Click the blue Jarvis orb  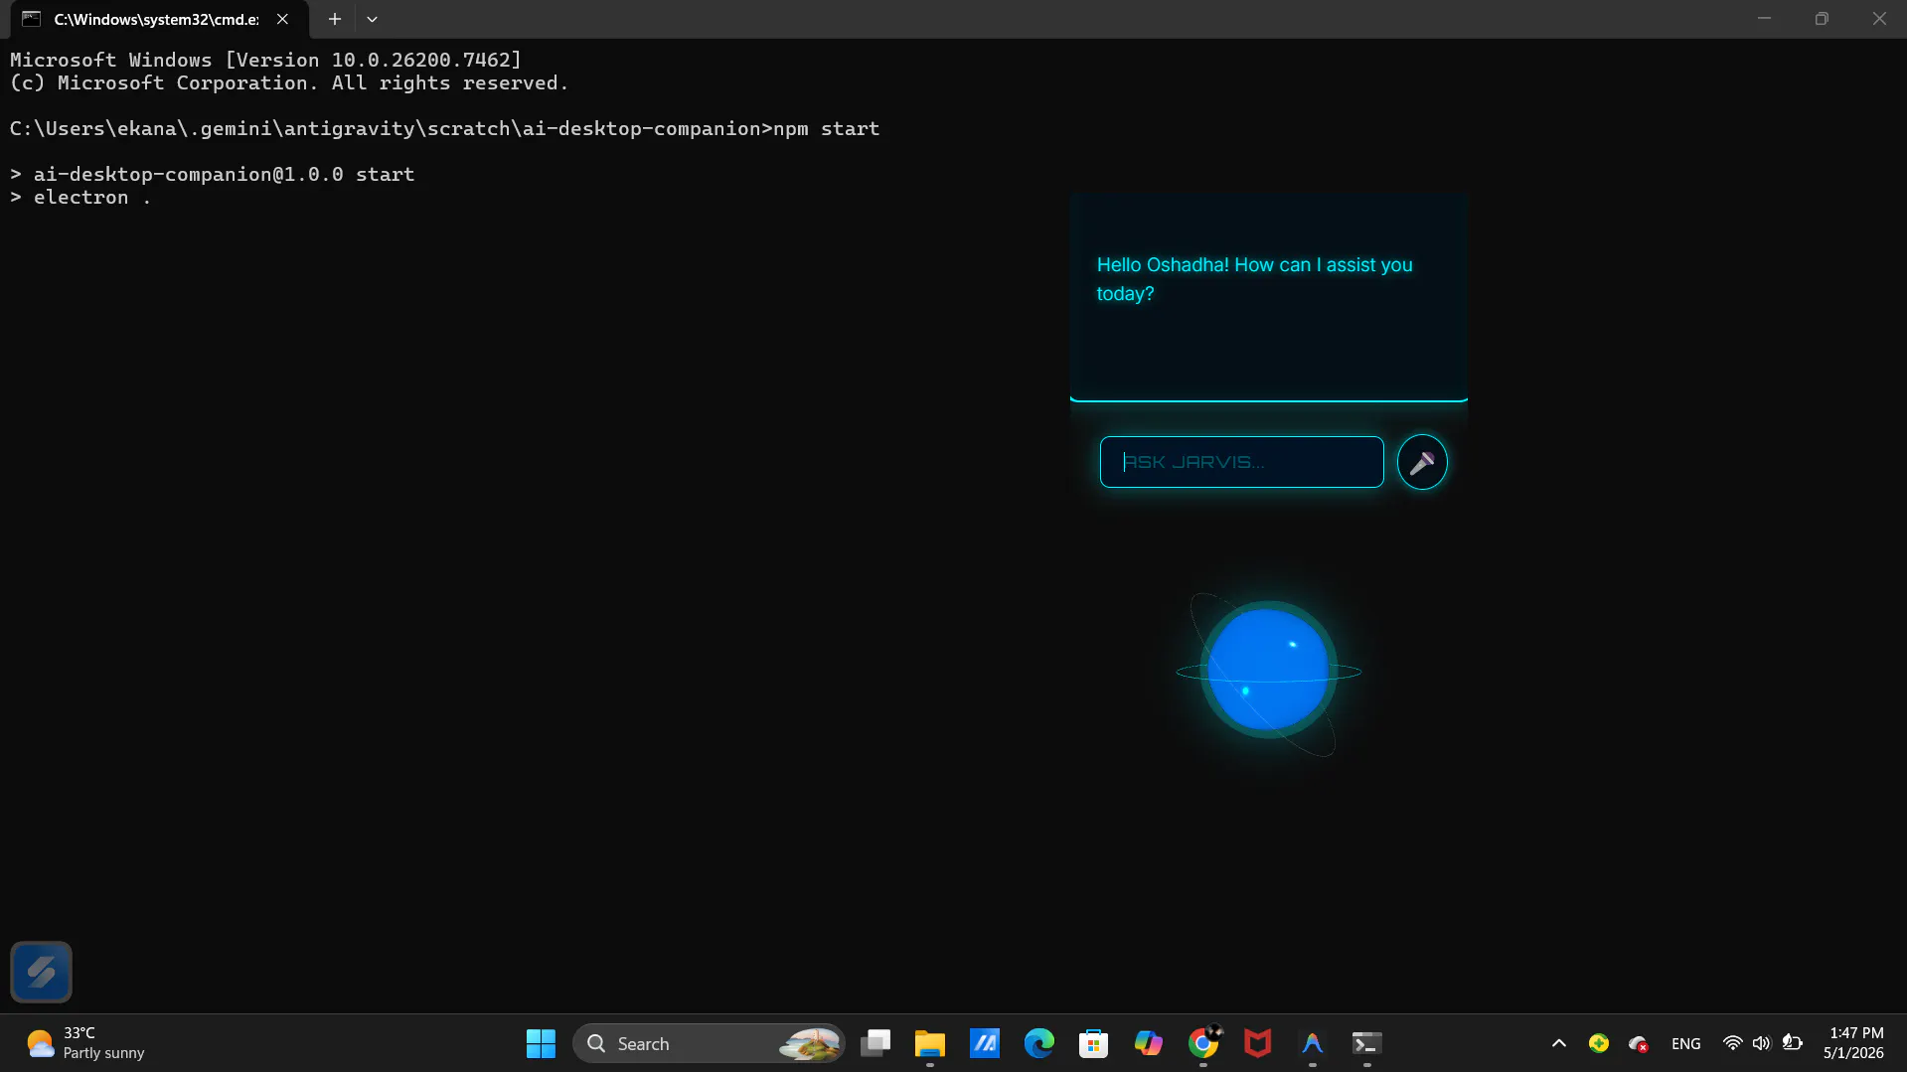[1268, 671]
